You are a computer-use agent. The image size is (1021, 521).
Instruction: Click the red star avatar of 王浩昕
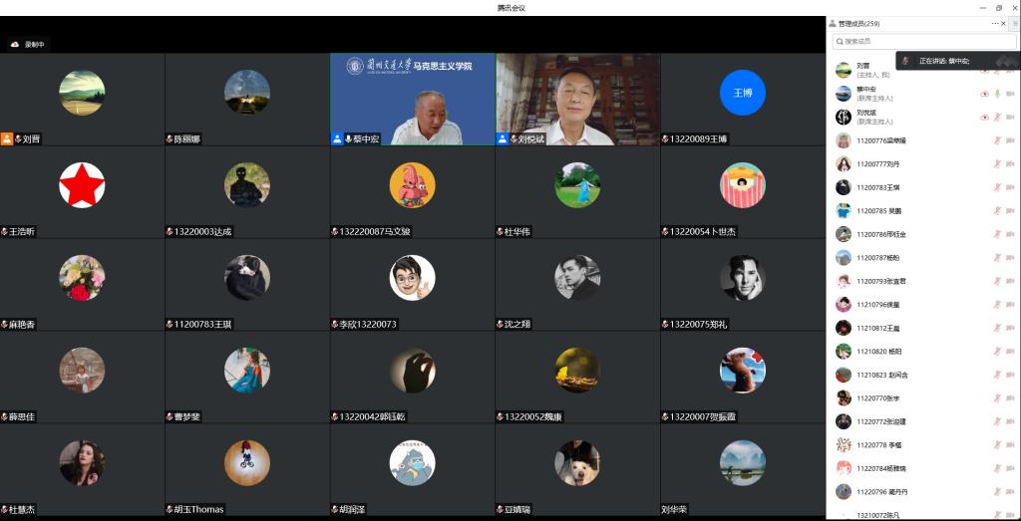(x=82, y=185)
